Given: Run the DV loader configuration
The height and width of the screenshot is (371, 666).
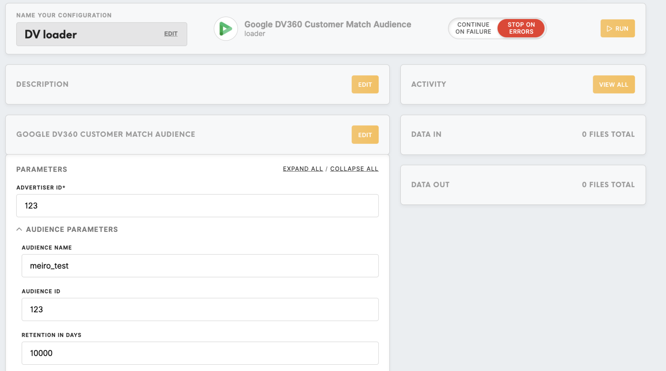Looking at the screenshot, I should click(x=617, y=29).
